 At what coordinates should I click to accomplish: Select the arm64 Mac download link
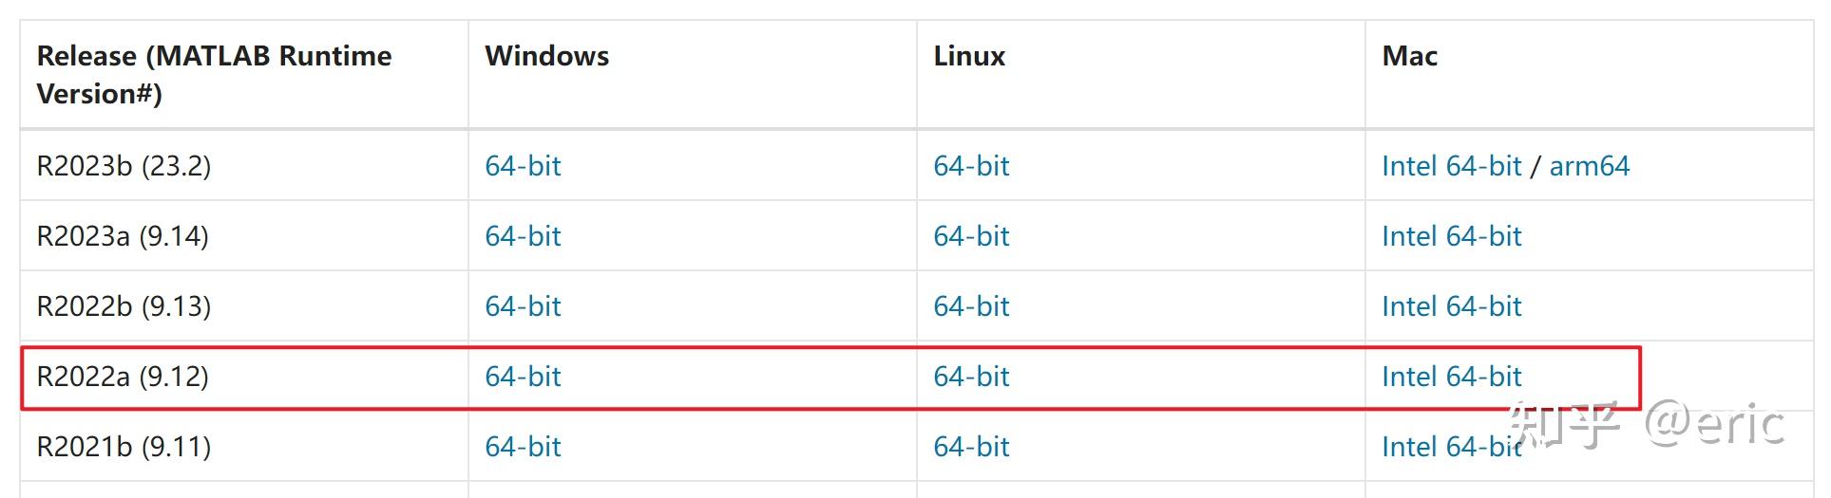1589,166
